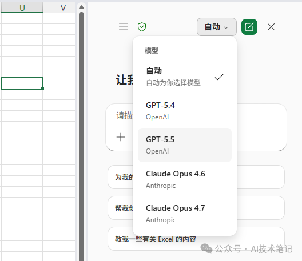The width and height of the screenshot is (302, 261).
Task: Pick Claude Opus 4.6 model
Action: click(x=185, y=179)
